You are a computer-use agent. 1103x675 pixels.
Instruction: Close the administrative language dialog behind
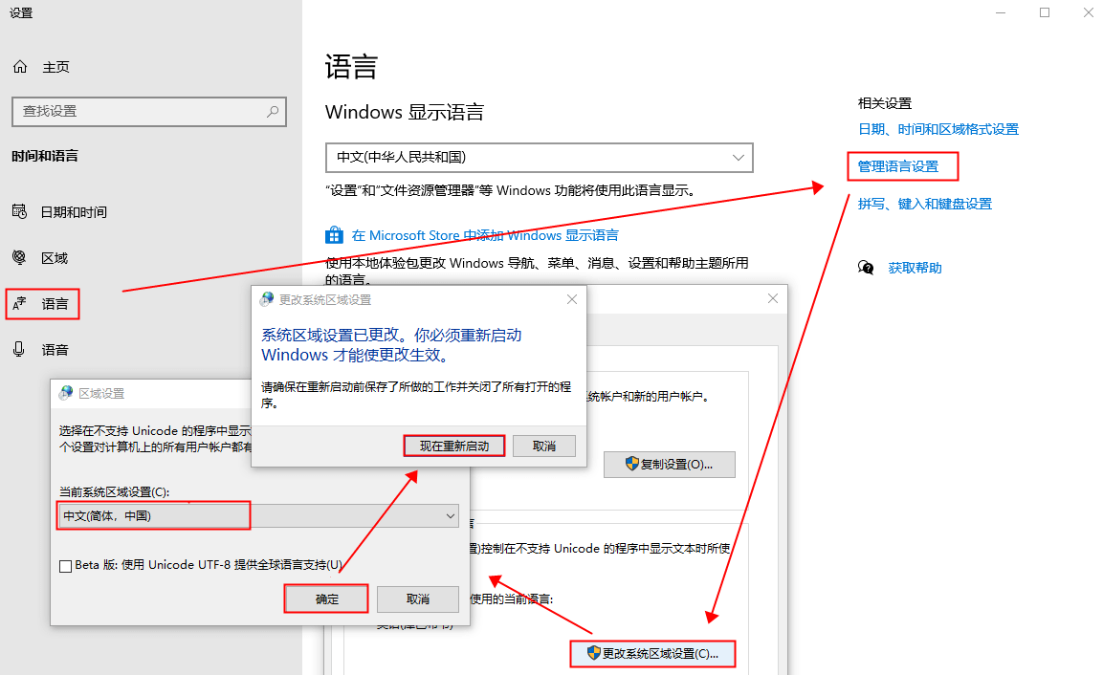(772, 298)
